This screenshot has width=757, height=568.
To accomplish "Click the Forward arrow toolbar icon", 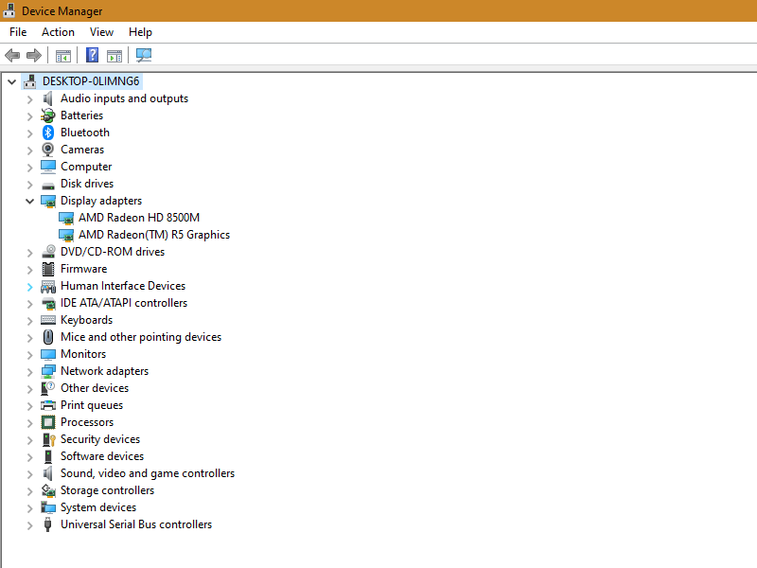I will (34, 56).
